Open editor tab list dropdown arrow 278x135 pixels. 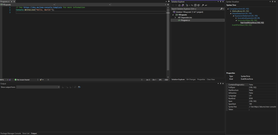166,2
